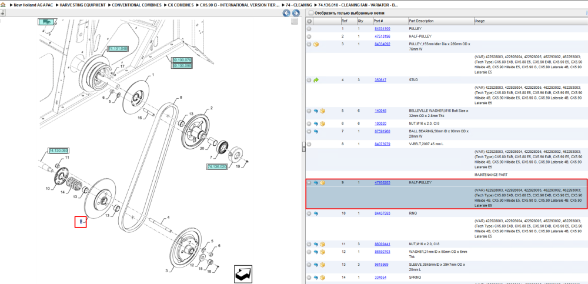Select callout 3 pulley on the diagram
The width and height of the screenshot is (588, 284).
click(166, 270)
